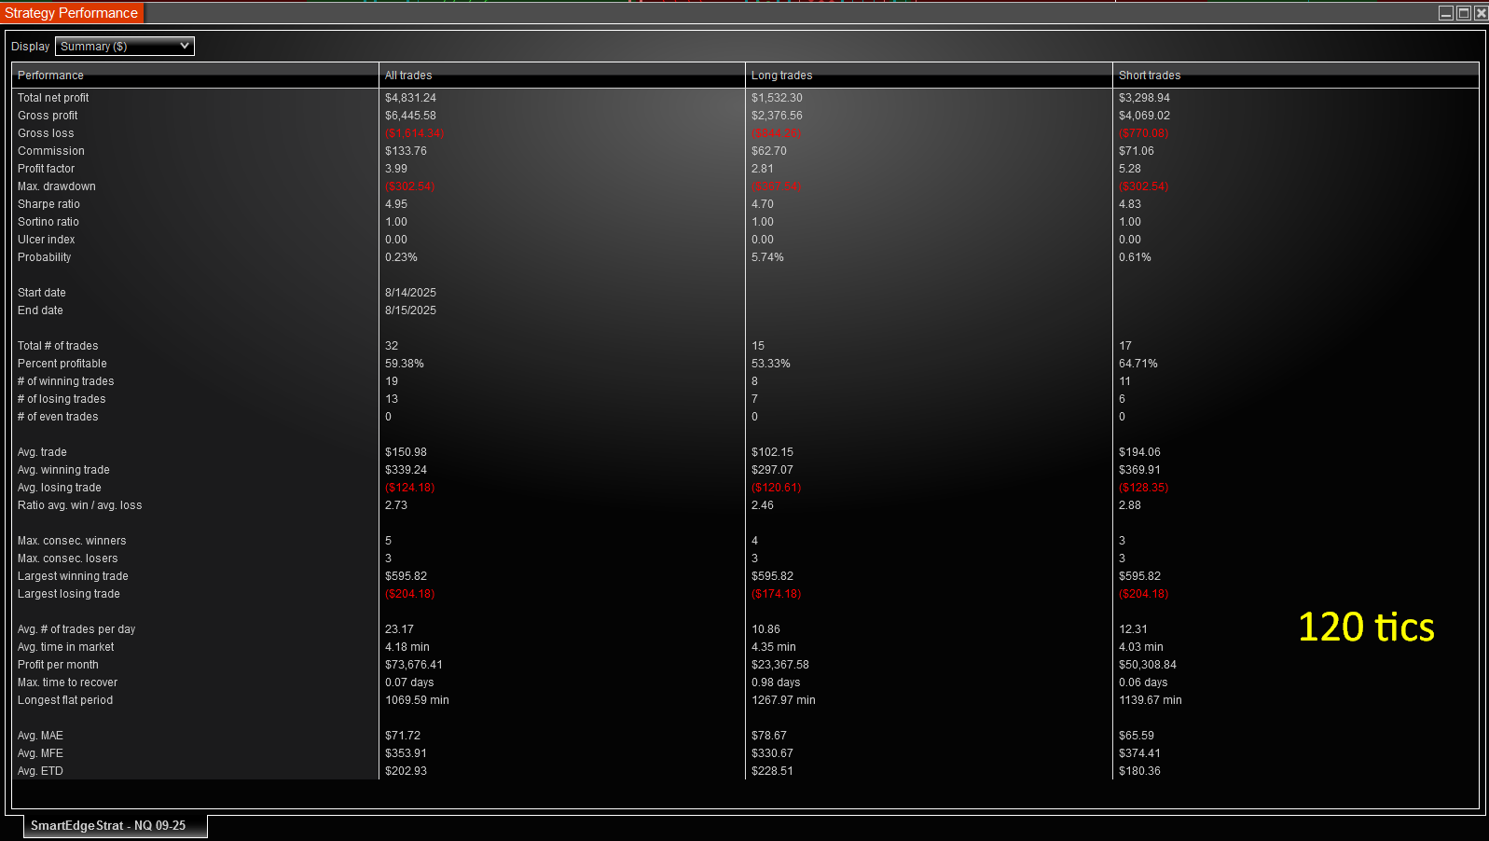Select the Total net profit row label
The width and height of the screenshot is (1489, 841).
(x=53, y=98)
